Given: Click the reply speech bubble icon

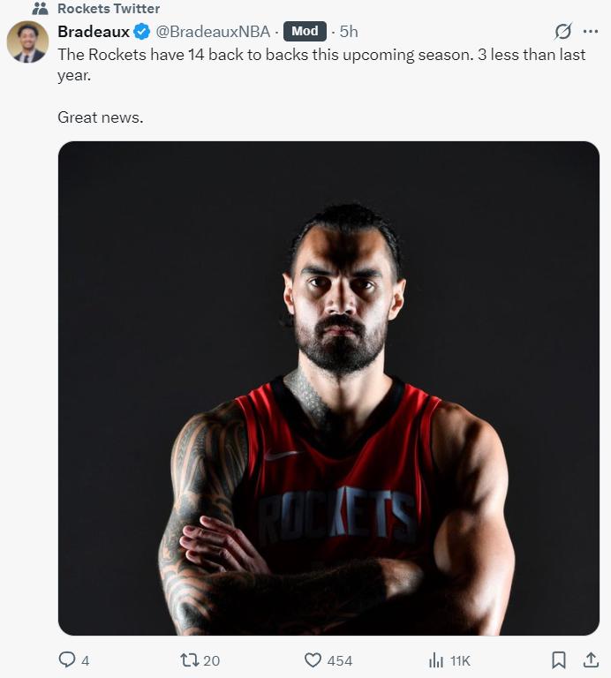Looking at the screenshot, I should pos(67,660).
